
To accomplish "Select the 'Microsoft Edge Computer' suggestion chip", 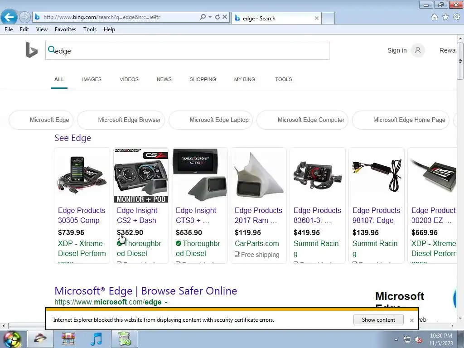I will click(x=302, y=120).
